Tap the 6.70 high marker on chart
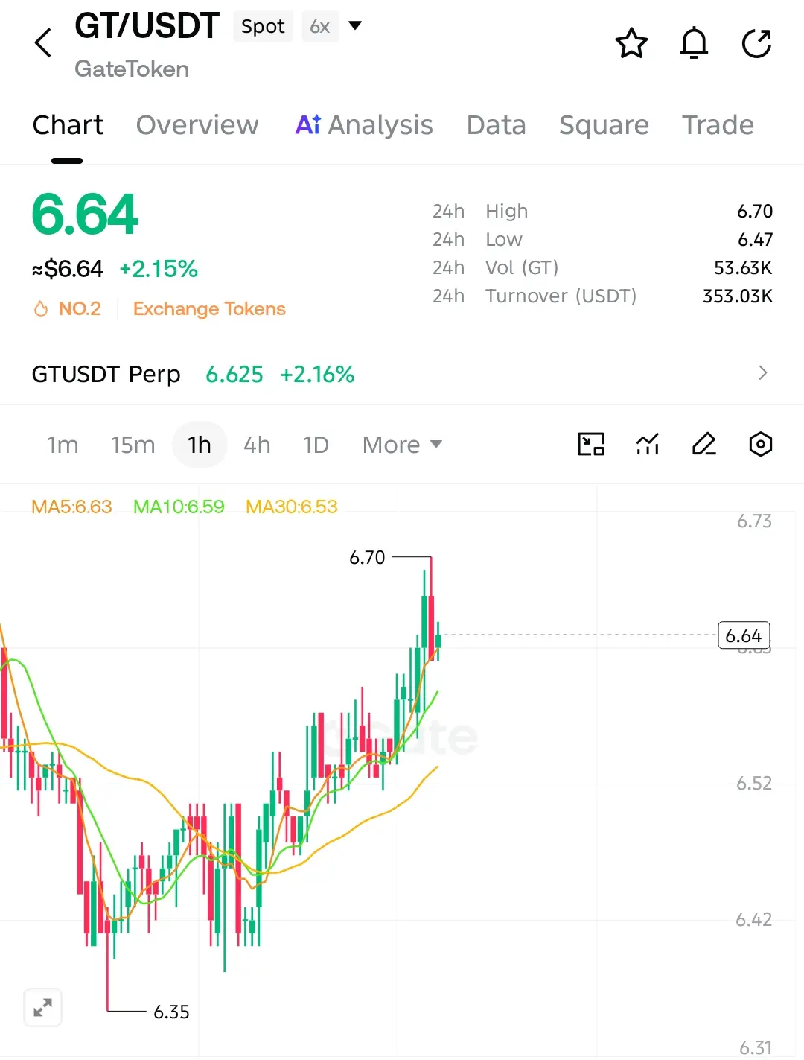 click(367, 557)
